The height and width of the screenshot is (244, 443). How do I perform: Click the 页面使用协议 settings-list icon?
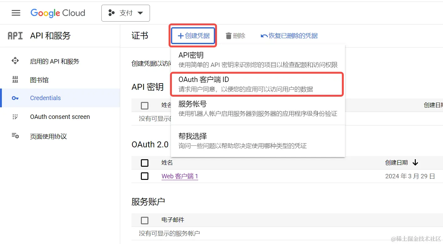(x=15, y=136)
